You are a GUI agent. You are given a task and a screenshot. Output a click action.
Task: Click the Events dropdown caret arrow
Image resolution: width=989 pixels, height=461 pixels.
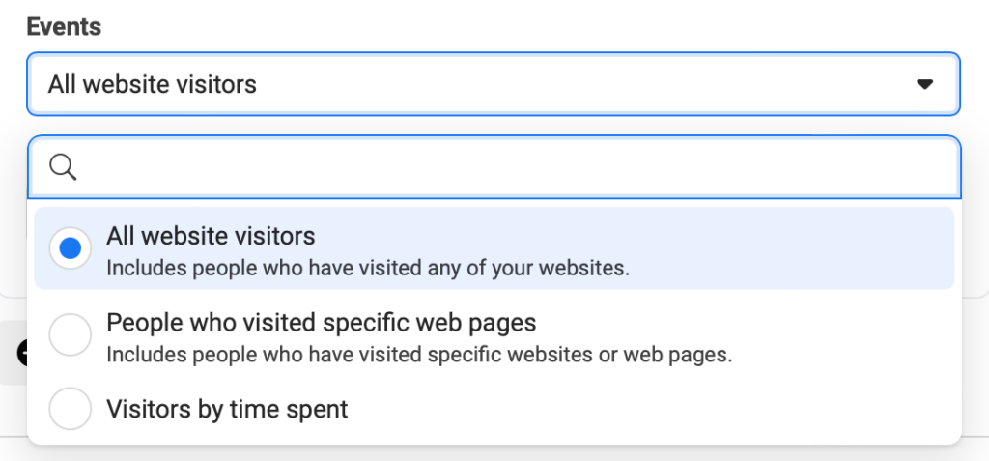[924, 84]
